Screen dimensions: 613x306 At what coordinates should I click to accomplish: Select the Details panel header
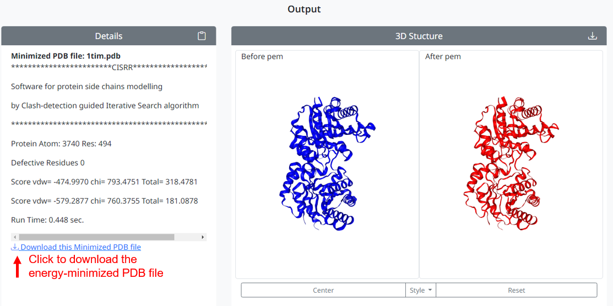coord(109,36)
